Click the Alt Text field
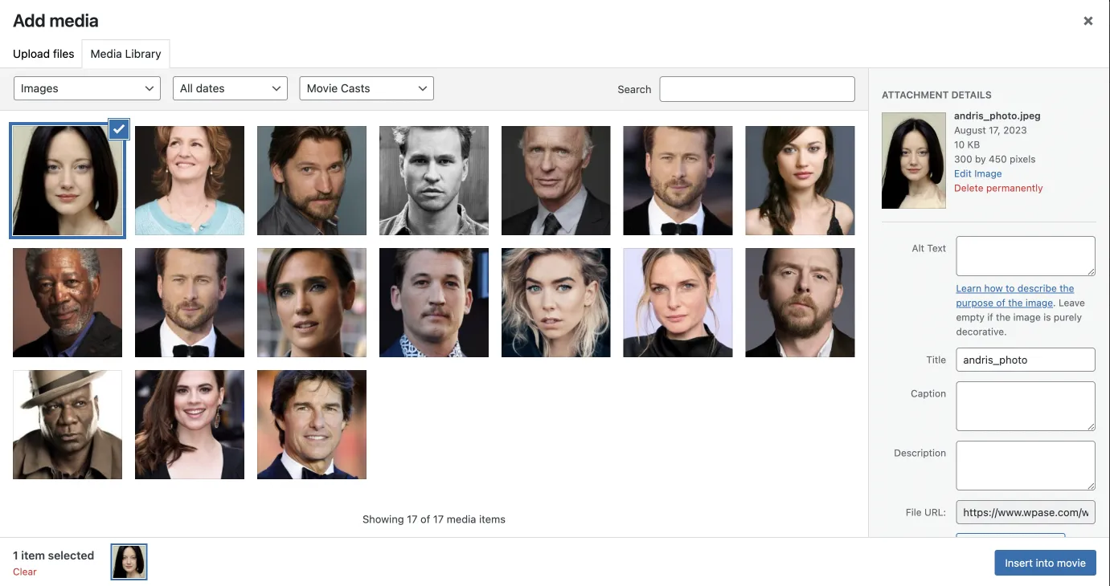1110x586 pixels. pos(1026,256)
